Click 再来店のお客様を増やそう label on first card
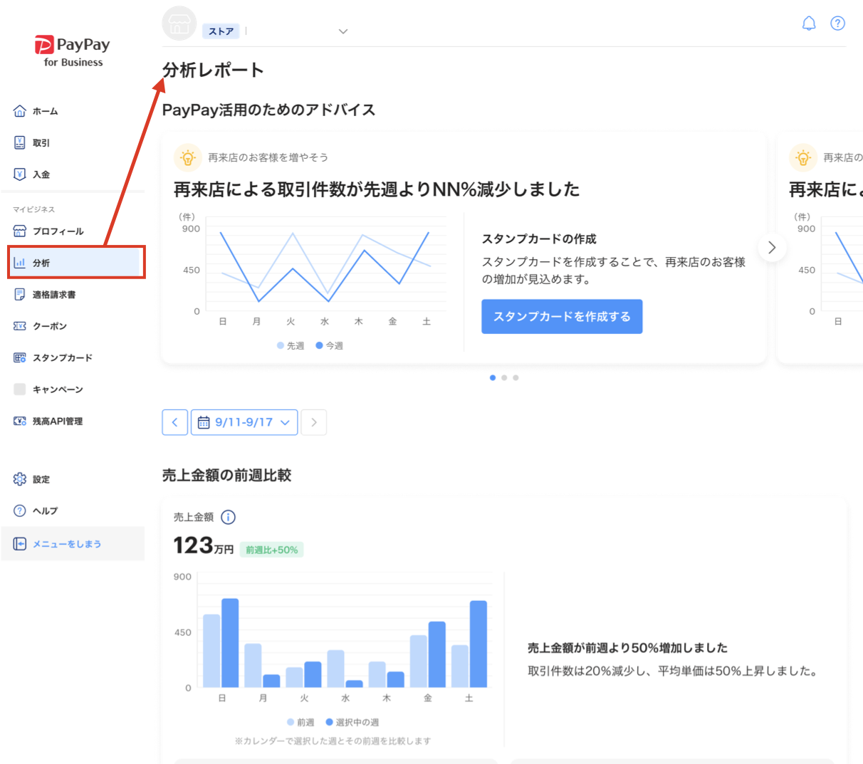The width and height of the screenshot is (863, 764). 268,157
